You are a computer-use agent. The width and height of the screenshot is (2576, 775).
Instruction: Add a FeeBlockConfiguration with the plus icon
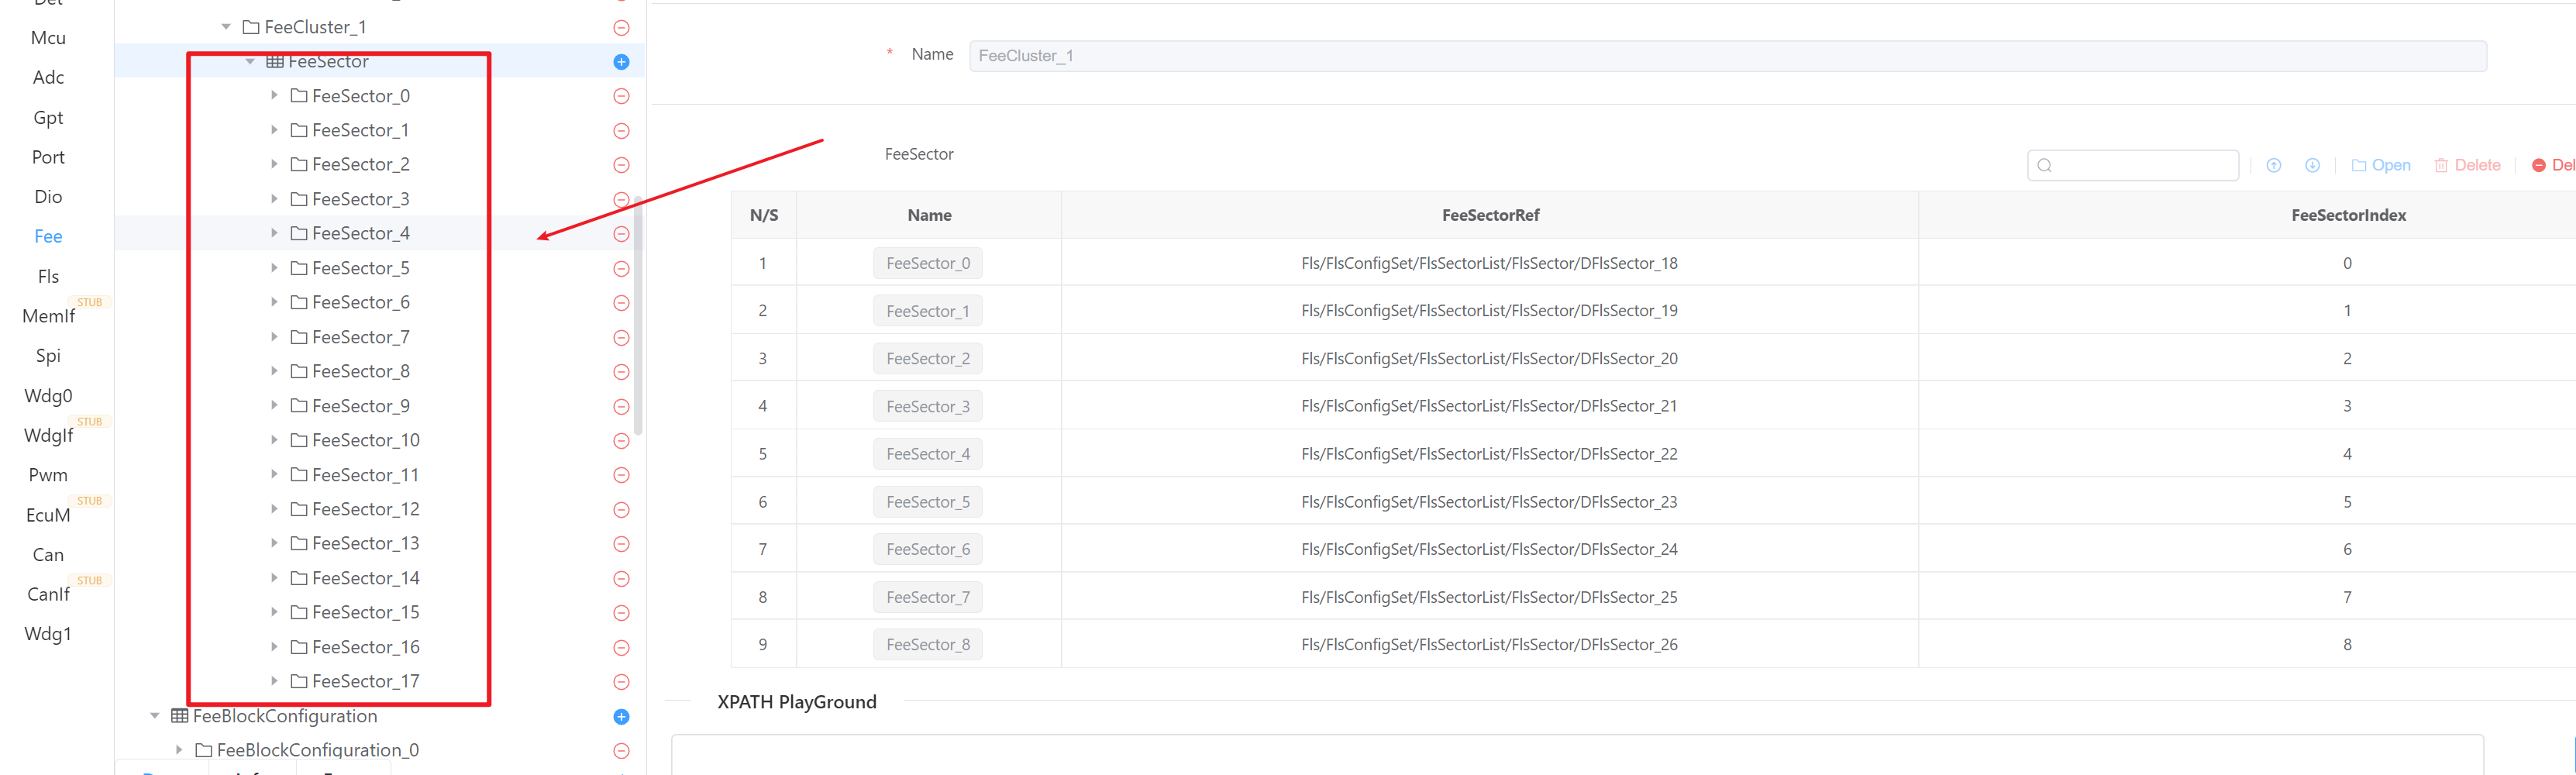(621, 717)
